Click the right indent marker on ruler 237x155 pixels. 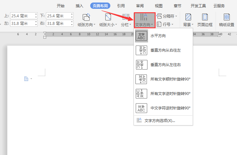[x=219, y=35]
